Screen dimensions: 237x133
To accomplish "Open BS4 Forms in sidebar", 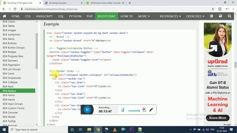I will click(9, 95).
